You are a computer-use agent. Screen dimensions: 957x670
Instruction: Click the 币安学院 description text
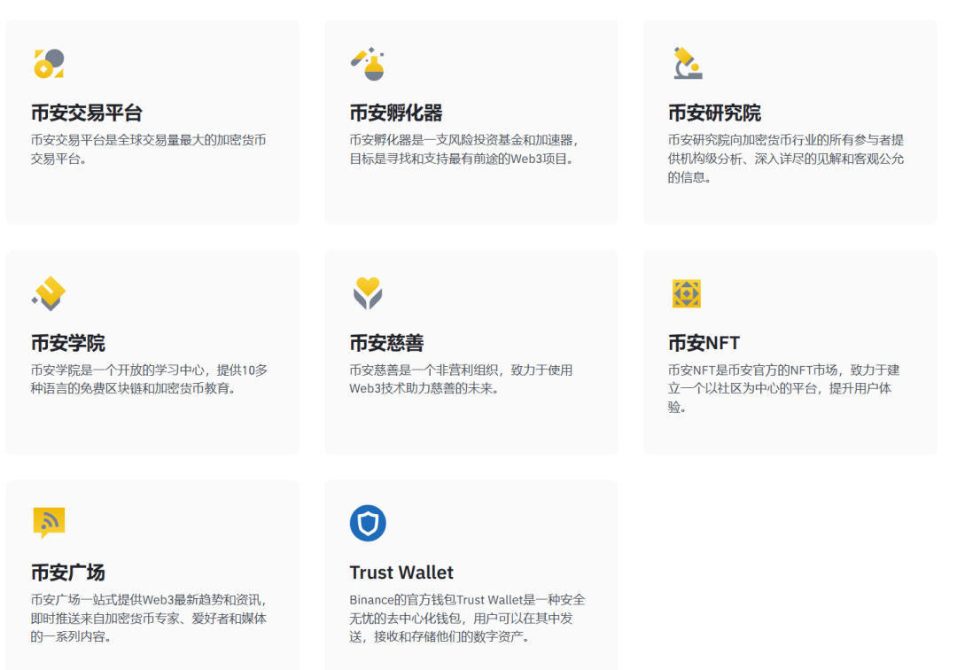(149, 379)
